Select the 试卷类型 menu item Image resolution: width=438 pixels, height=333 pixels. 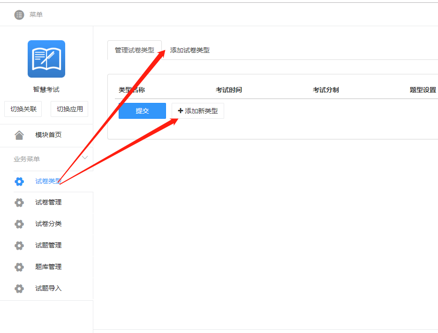click(x=48, y=181)
